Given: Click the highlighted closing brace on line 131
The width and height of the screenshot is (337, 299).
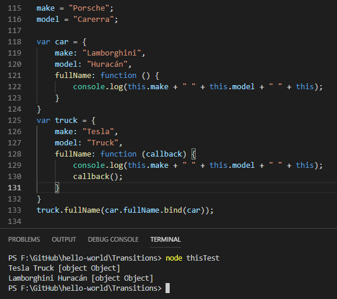Looking at the screenshot, I should pos(57,188).
